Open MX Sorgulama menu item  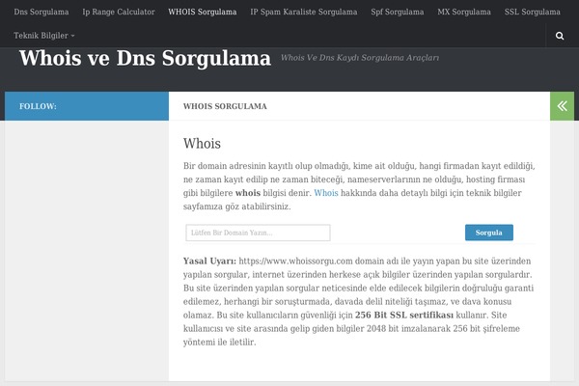pyautogui.click(x=464, y=12)
